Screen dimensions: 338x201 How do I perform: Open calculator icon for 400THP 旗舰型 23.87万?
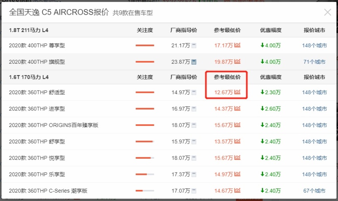(194, 62)
